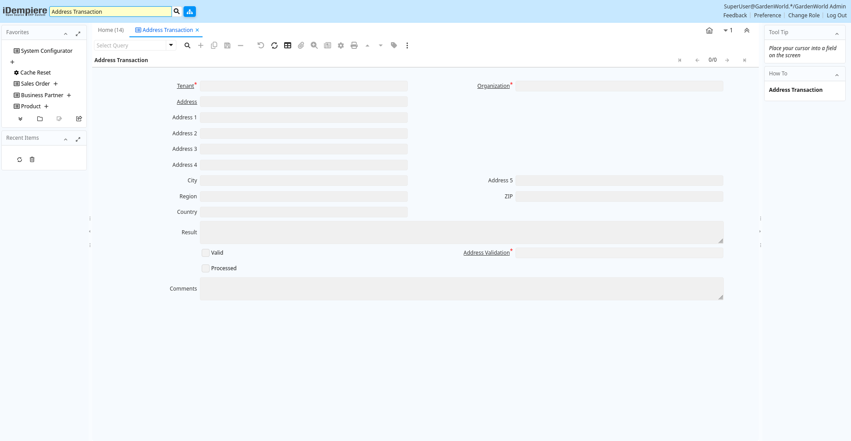851x441 pixels.
Task: Open Sales Order from Favorites
Action: click(x=35, y=84)
